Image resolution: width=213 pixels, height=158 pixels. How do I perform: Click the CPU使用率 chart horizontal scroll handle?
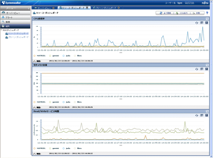[121, 53]
